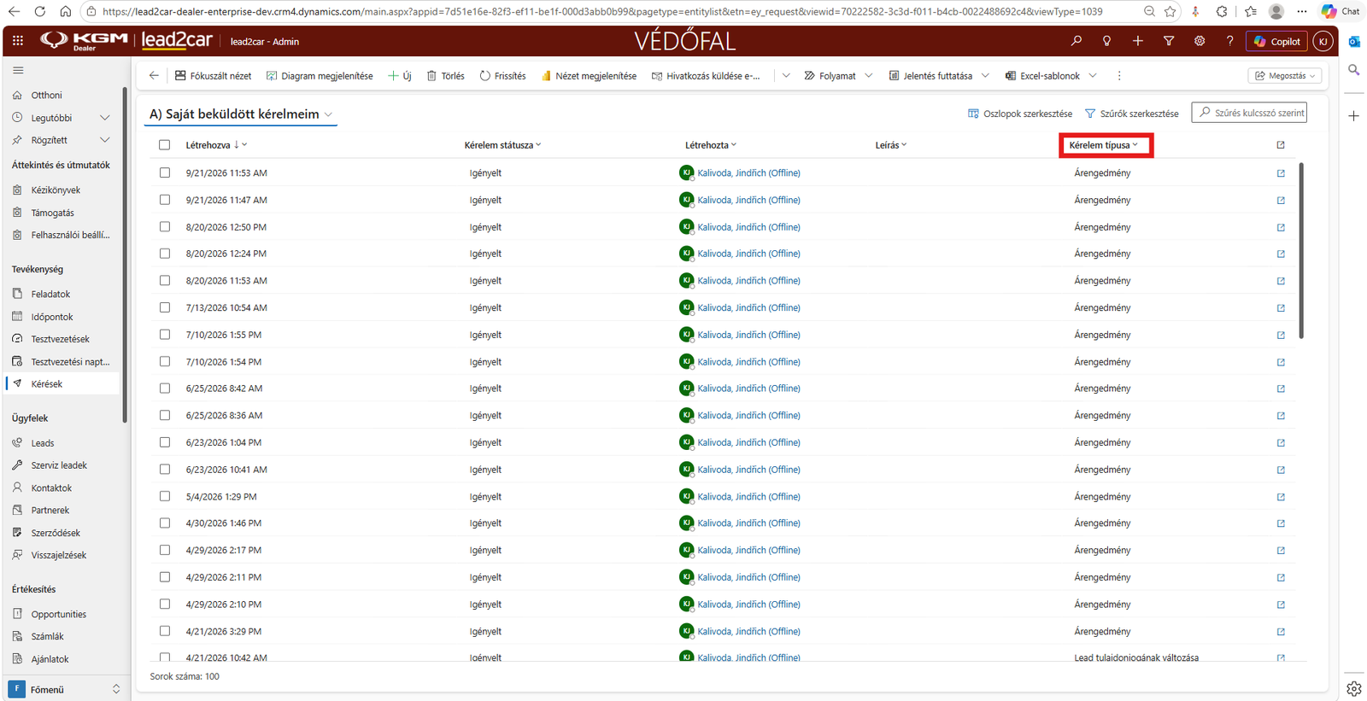Screen dimensions: 1367x701
Task: Tick the checkbox for 6/25/2026 8:42 AM
Action: 165,388
